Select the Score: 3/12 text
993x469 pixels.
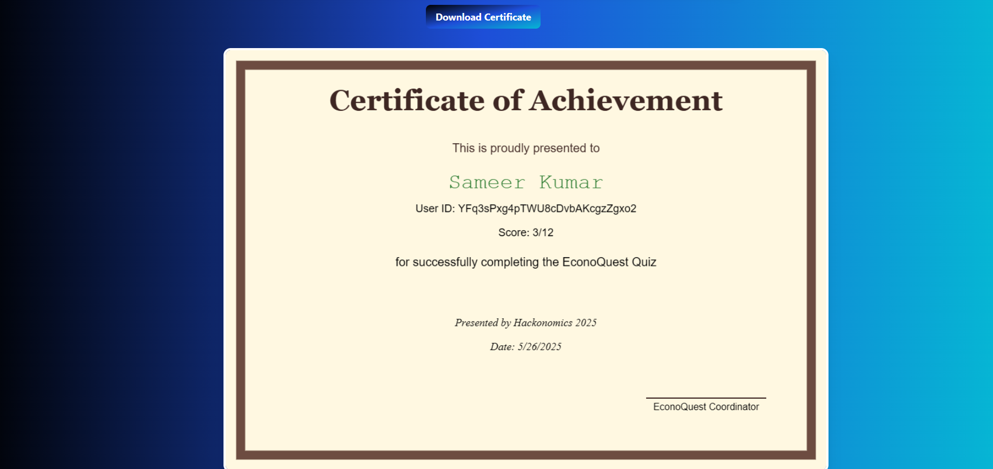(x=526, y=232)
